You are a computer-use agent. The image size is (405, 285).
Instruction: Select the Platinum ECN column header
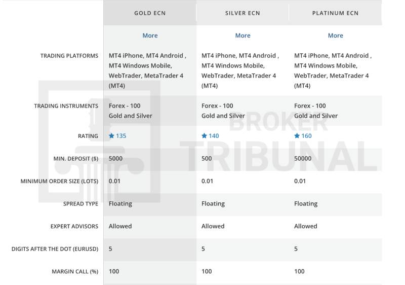coord(335,13)
